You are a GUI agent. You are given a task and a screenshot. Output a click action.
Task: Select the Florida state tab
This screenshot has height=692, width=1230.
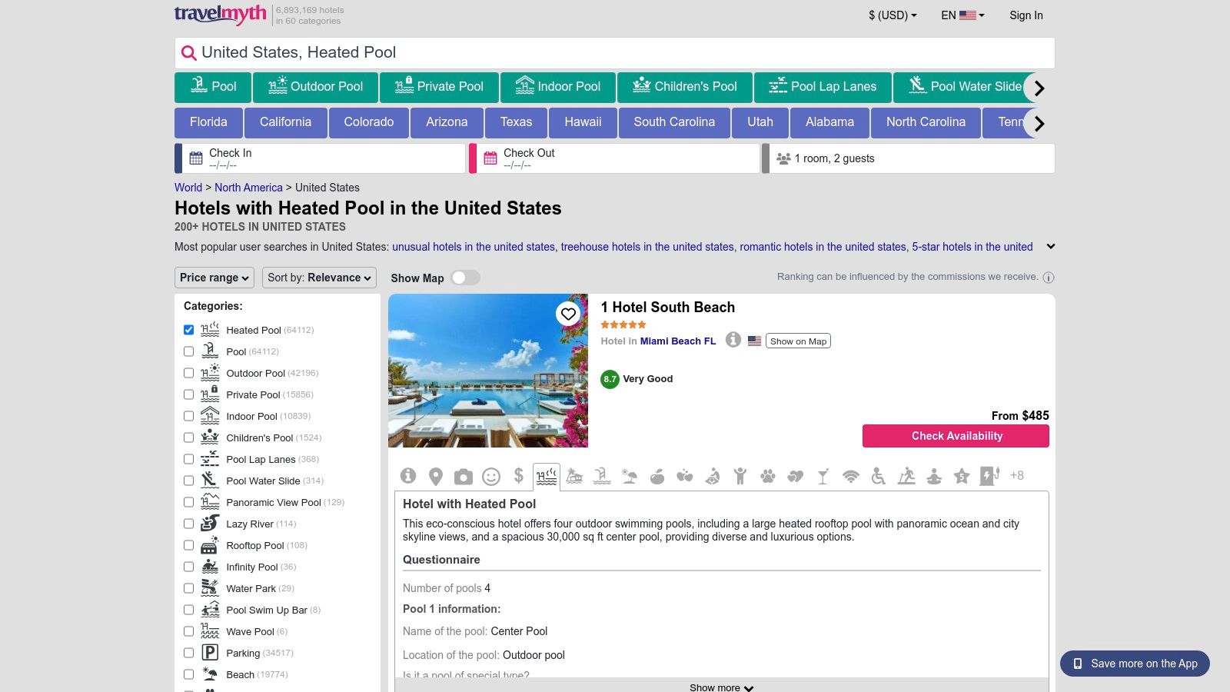pos(208,122)
